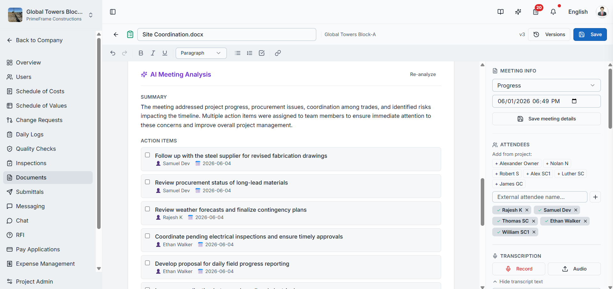
Task: Undo the last edit
Action: pyautogui.click(x=113, y=53)
